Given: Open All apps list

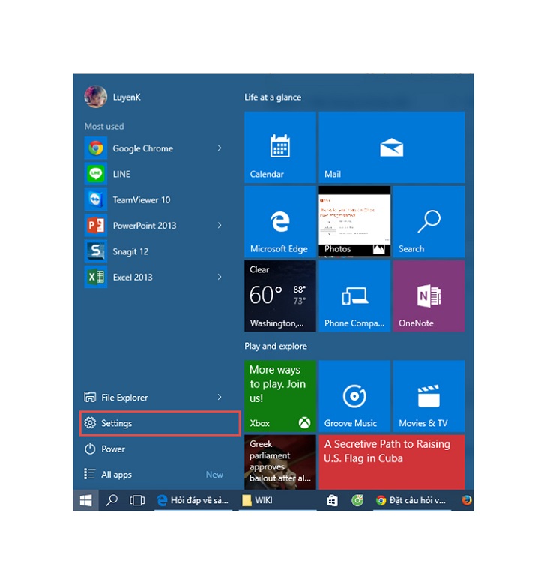Looking at the screenshot, I should [116, 475].
